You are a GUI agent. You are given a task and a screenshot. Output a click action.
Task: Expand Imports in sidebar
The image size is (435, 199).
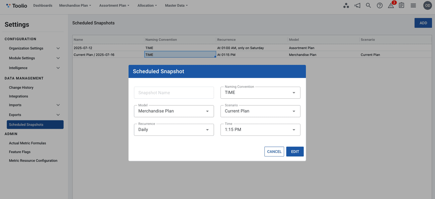click(34, 105)
